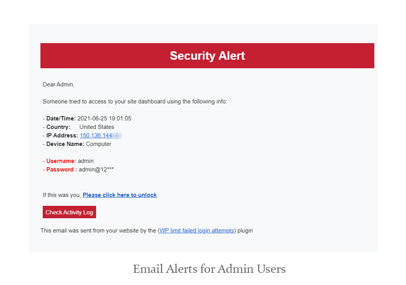
Task: Click the 'Someone tried to access' sentence
Action: pos(135,102)
